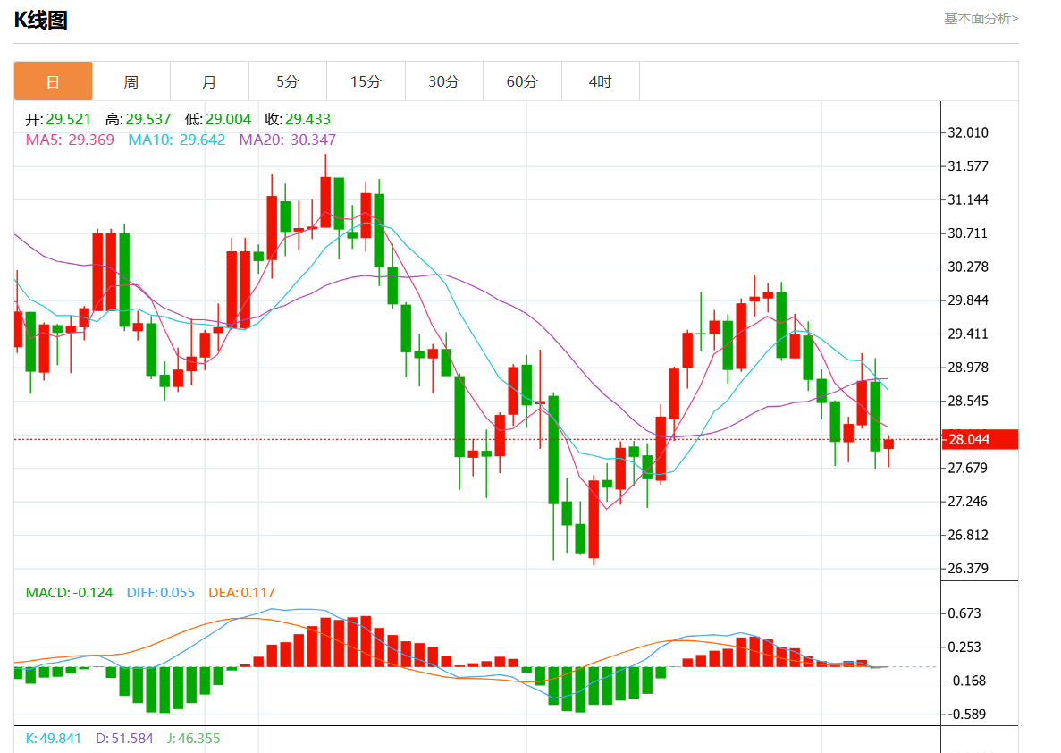Click the MACD: -0.124 value label
Screen dimensions: 1061x753
[x=69, y=593]
